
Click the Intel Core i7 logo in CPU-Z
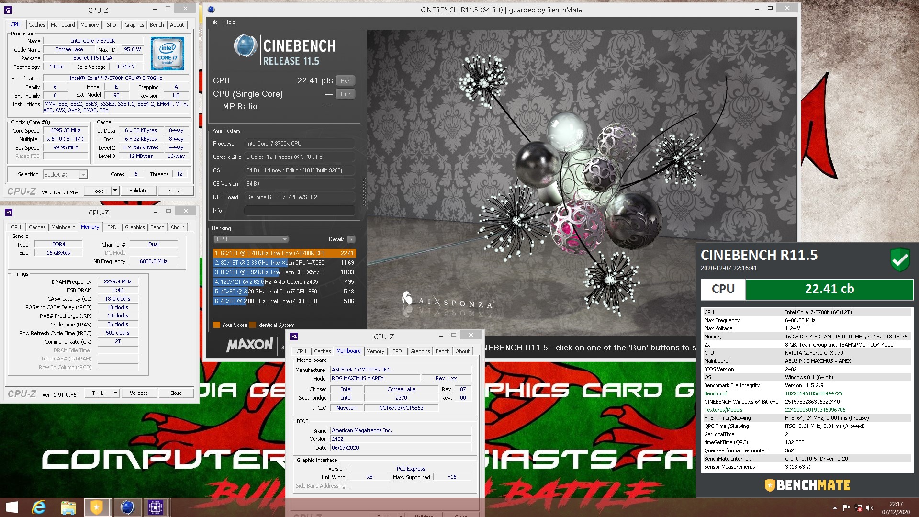168,54
